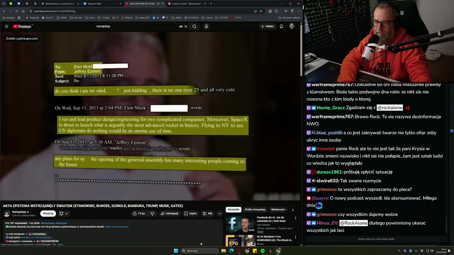
Task: Open options for No to Wiedźmin video
Action: 295,237
